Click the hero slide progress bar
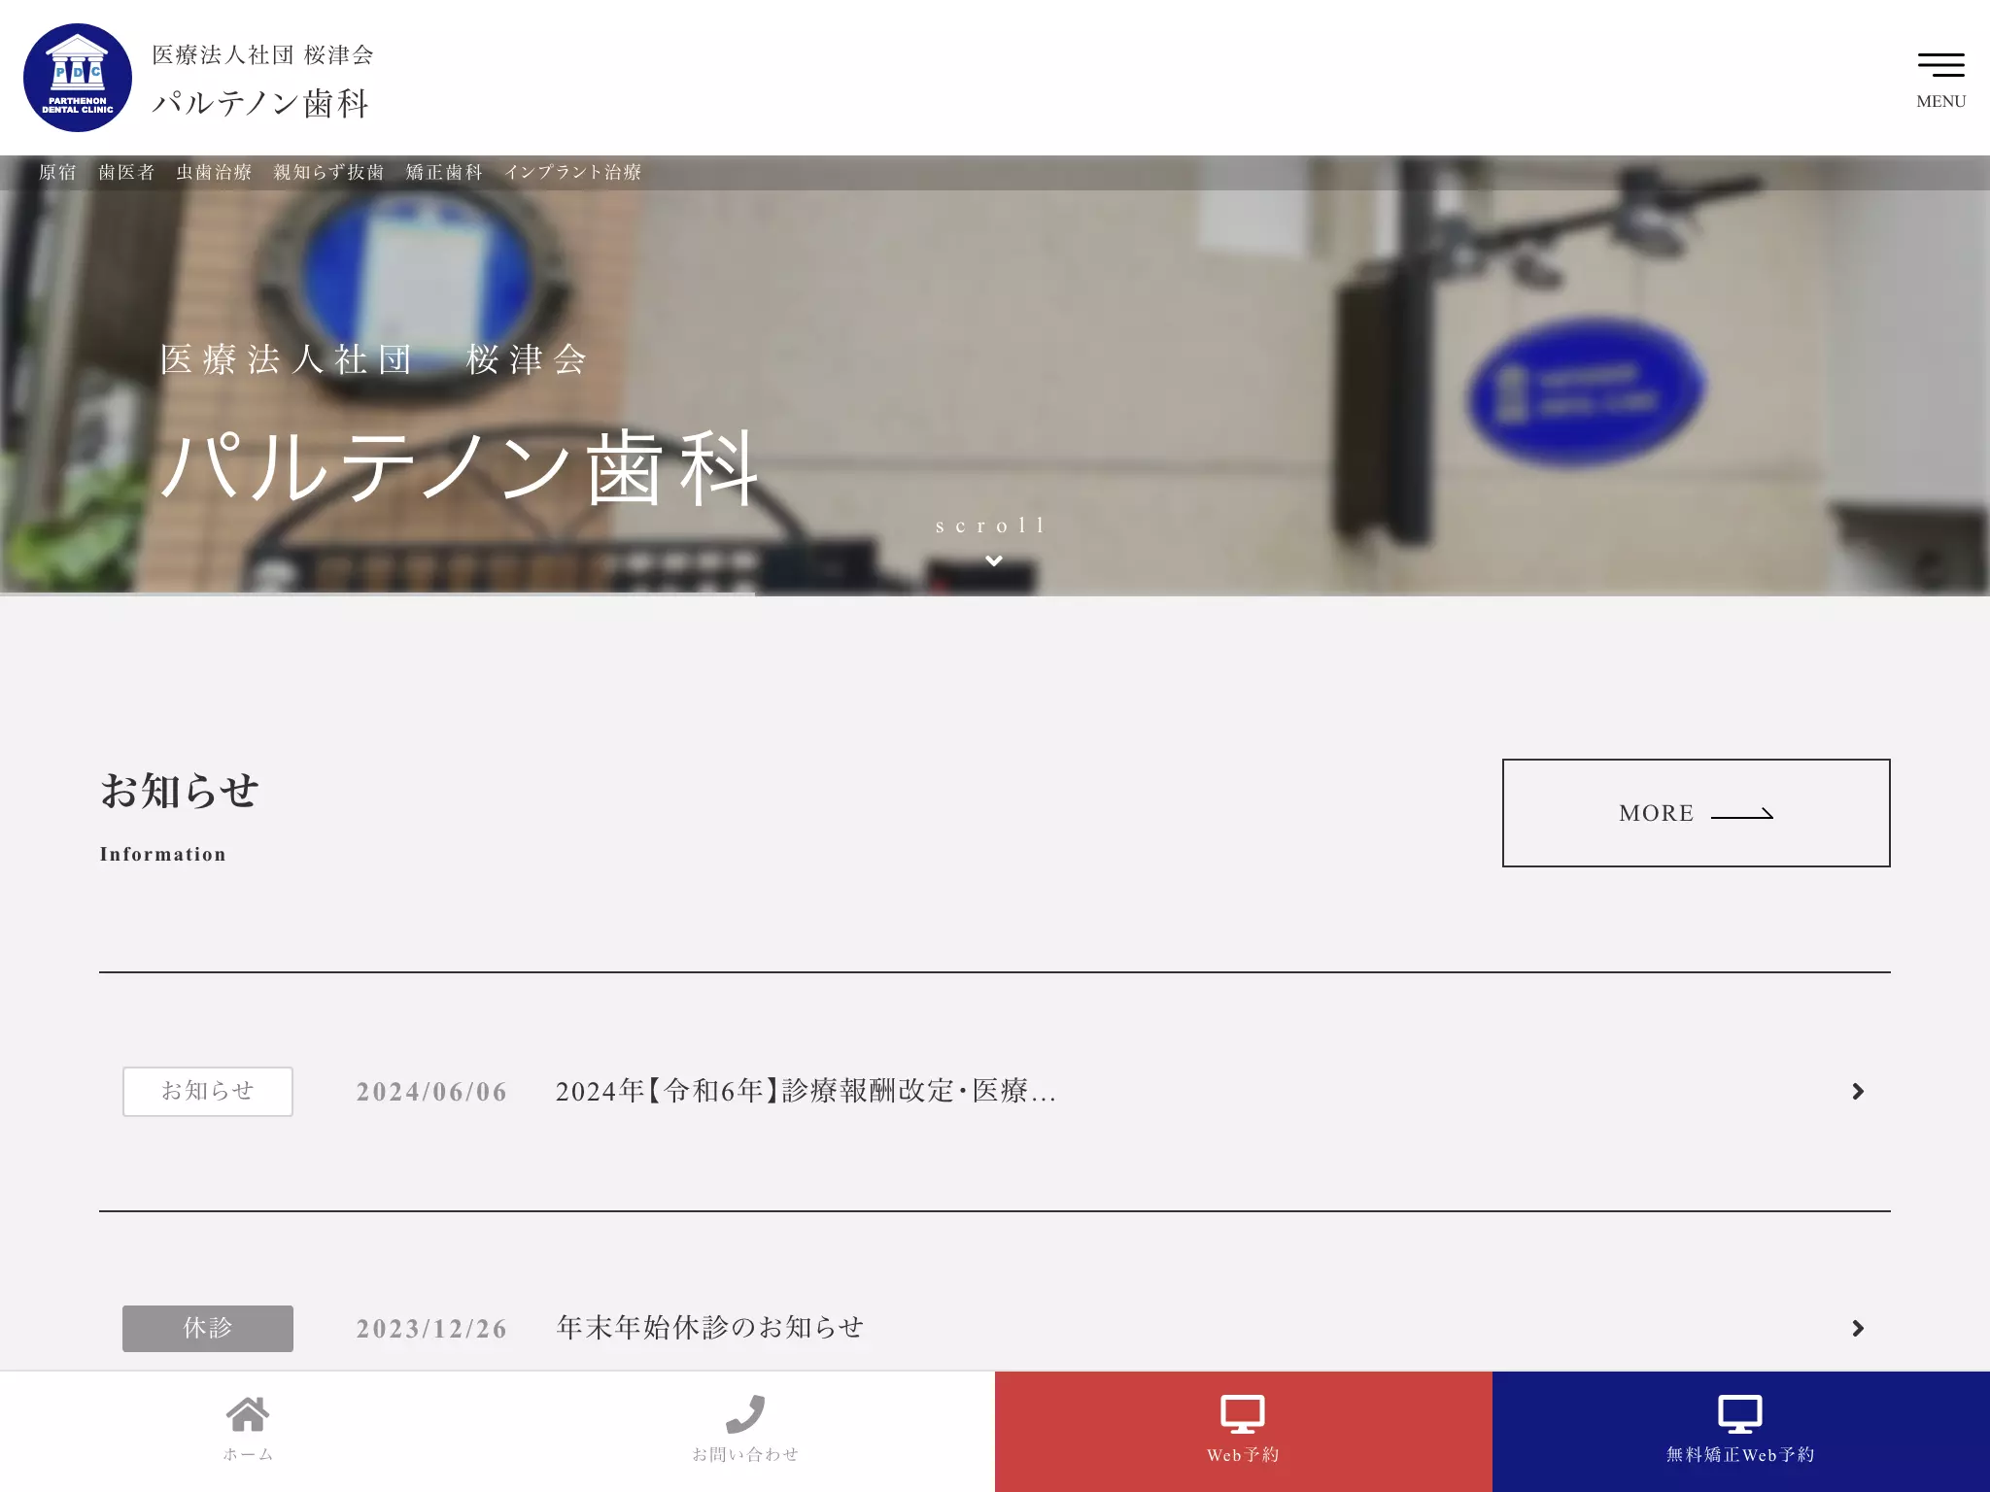This screenshot has width=1990, height=1492. [x=377, y=593]
